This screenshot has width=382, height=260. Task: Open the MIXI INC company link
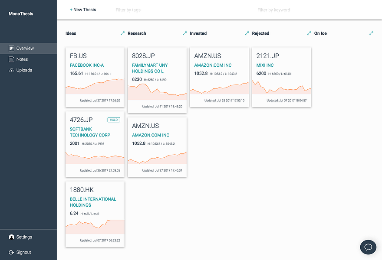(265, 65)
